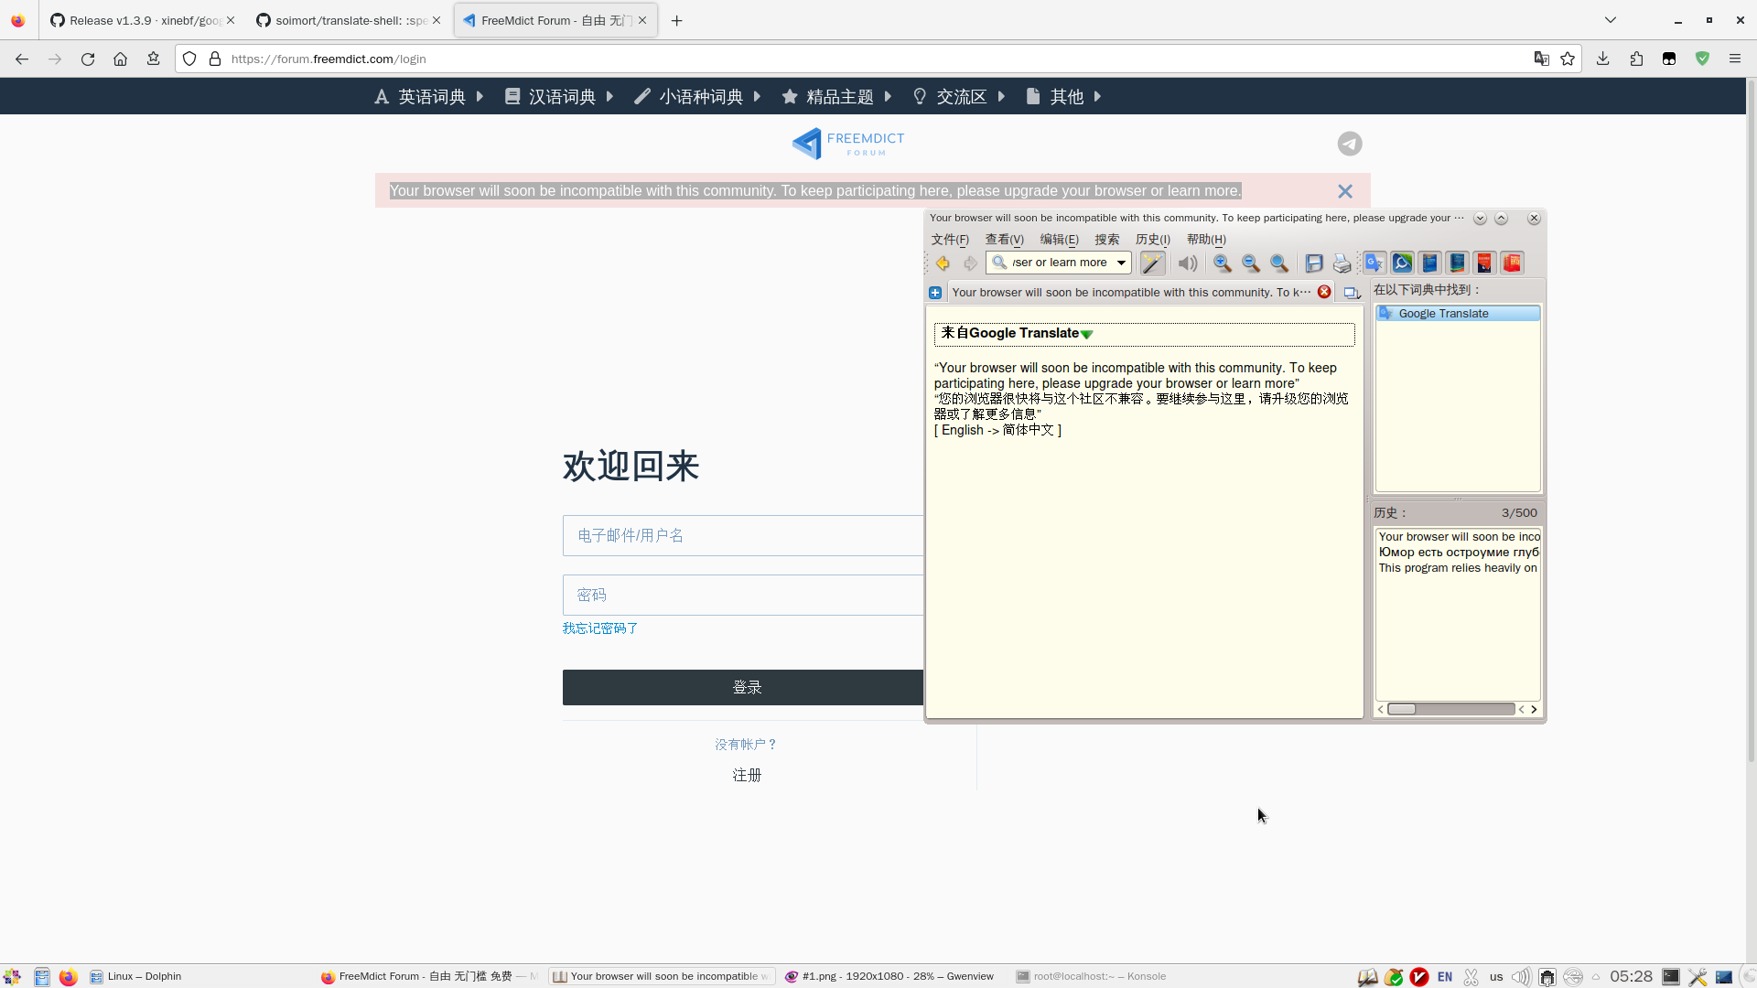Open the 历史(I) menu
Viewport: 1757px width, 988px height.
click(1153, 240)
